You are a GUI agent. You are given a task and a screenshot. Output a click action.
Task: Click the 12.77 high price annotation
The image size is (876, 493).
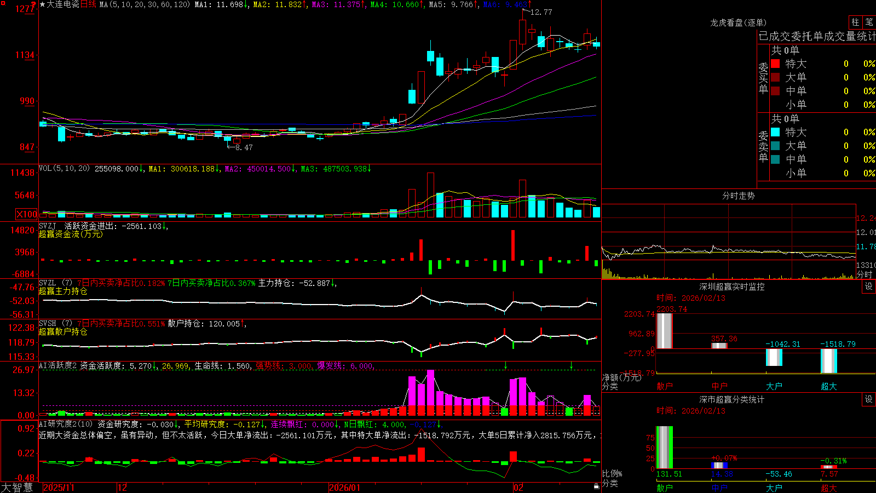pyautogui.click(x=541, y=12)
